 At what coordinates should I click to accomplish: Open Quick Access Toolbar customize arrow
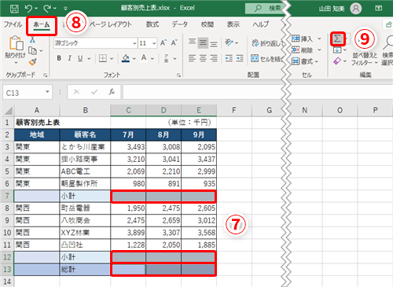coord(65,9)
